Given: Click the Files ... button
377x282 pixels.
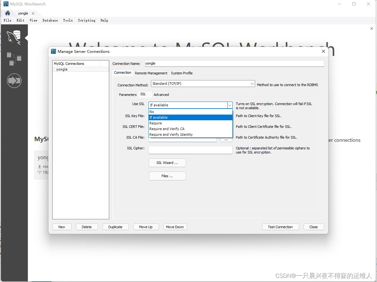Looking at the screenshot, I should [x=167, y=176].
